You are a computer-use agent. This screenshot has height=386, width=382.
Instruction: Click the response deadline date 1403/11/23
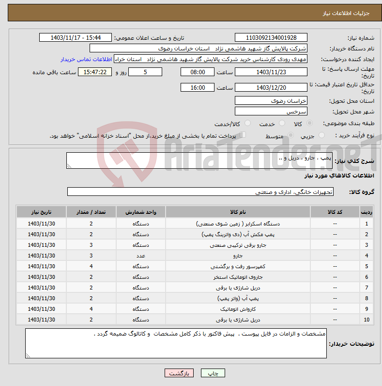[x=271, y=72]
